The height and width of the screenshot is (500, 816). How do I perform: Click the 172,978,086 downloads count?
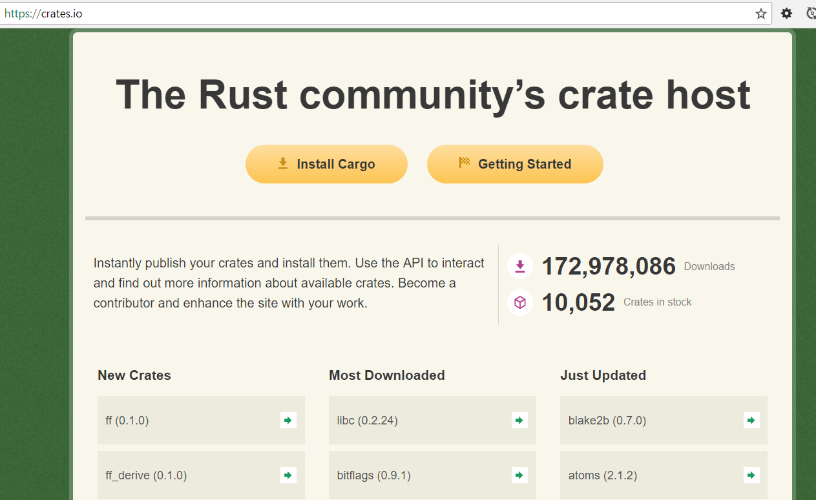click(x=609, y=266)
